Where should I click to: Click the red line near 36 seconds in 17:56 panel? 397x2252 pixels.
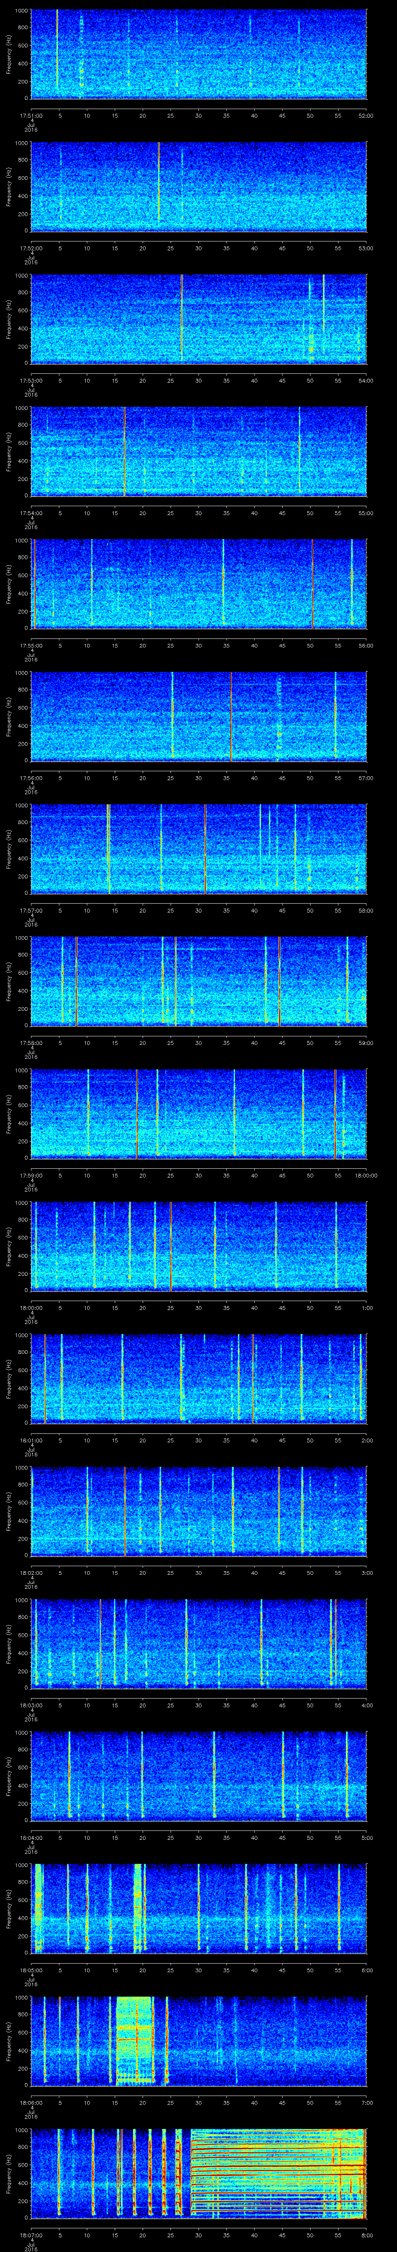[x=230, y=716]
